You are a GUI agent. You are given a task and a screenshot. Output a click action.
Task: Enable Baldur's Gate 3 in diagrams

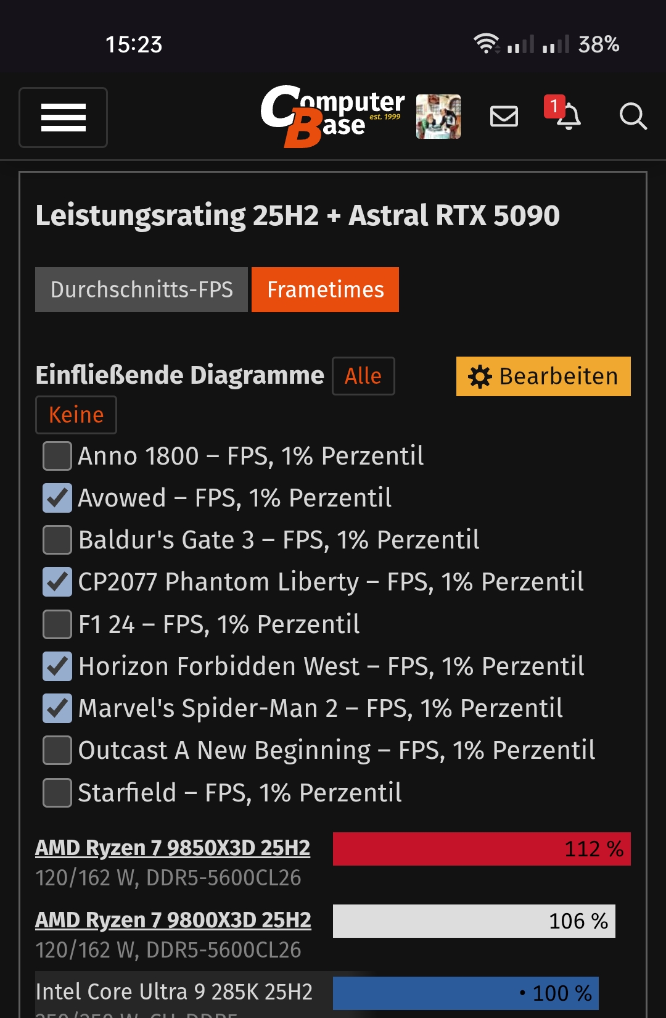point(57,539)
